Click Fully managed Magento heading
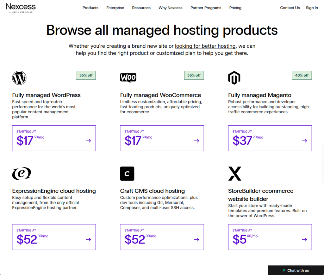Image resolution: width=324 pixels, height=275 pixels. (260, 95)
